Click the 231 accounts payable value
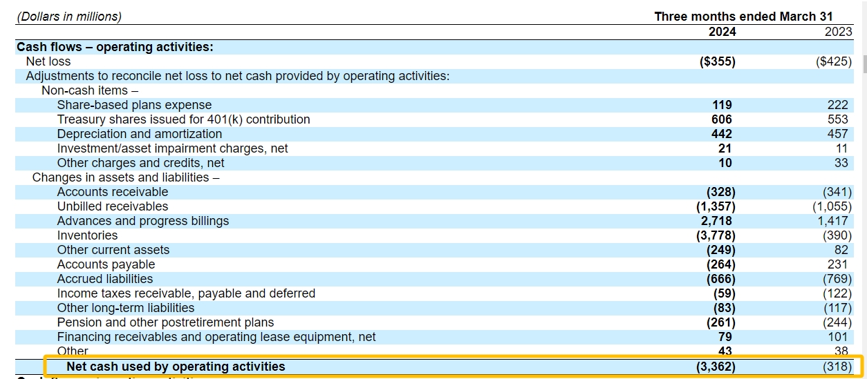The width and height of the screenshot is (867, 379). (837, 264)
